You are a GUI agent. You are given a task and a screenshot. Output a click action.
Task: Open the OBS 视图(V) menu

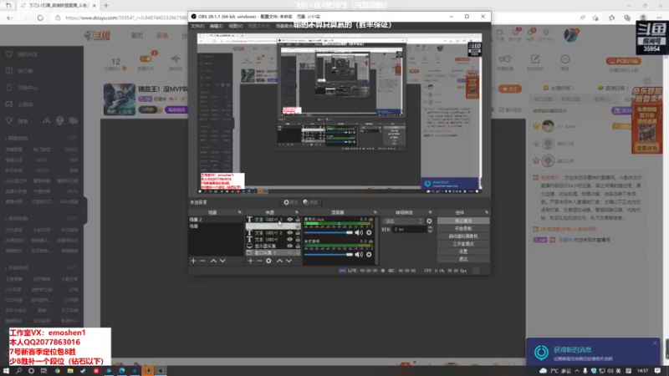pyautogui.click(x=236, y=26)
